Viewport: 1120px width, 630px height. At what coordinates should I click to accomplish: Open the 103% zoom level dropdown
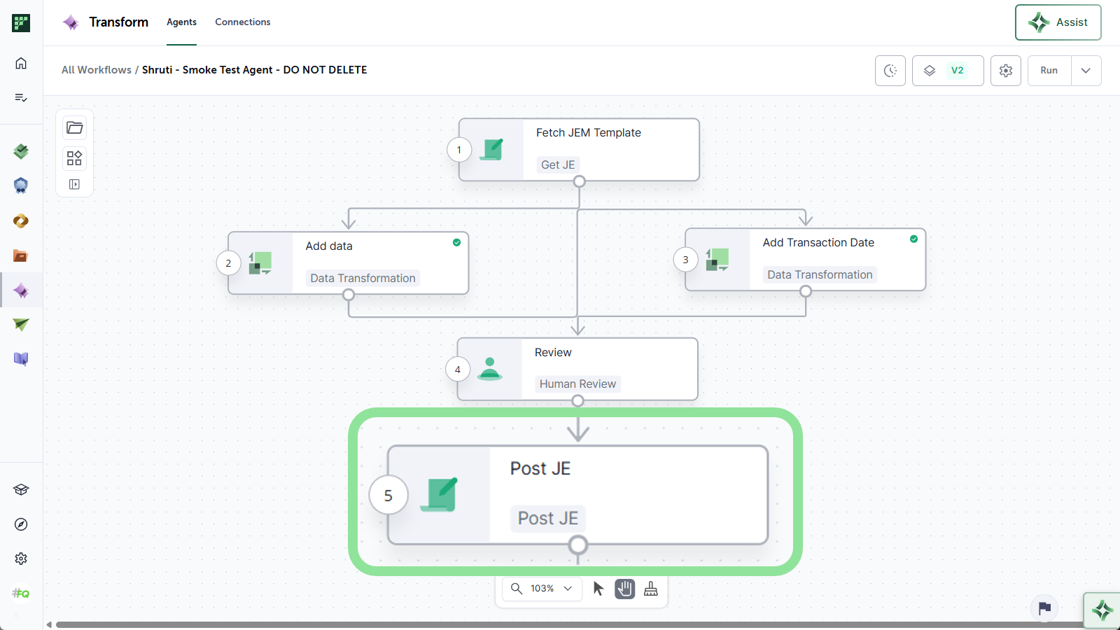pos(542,589)
